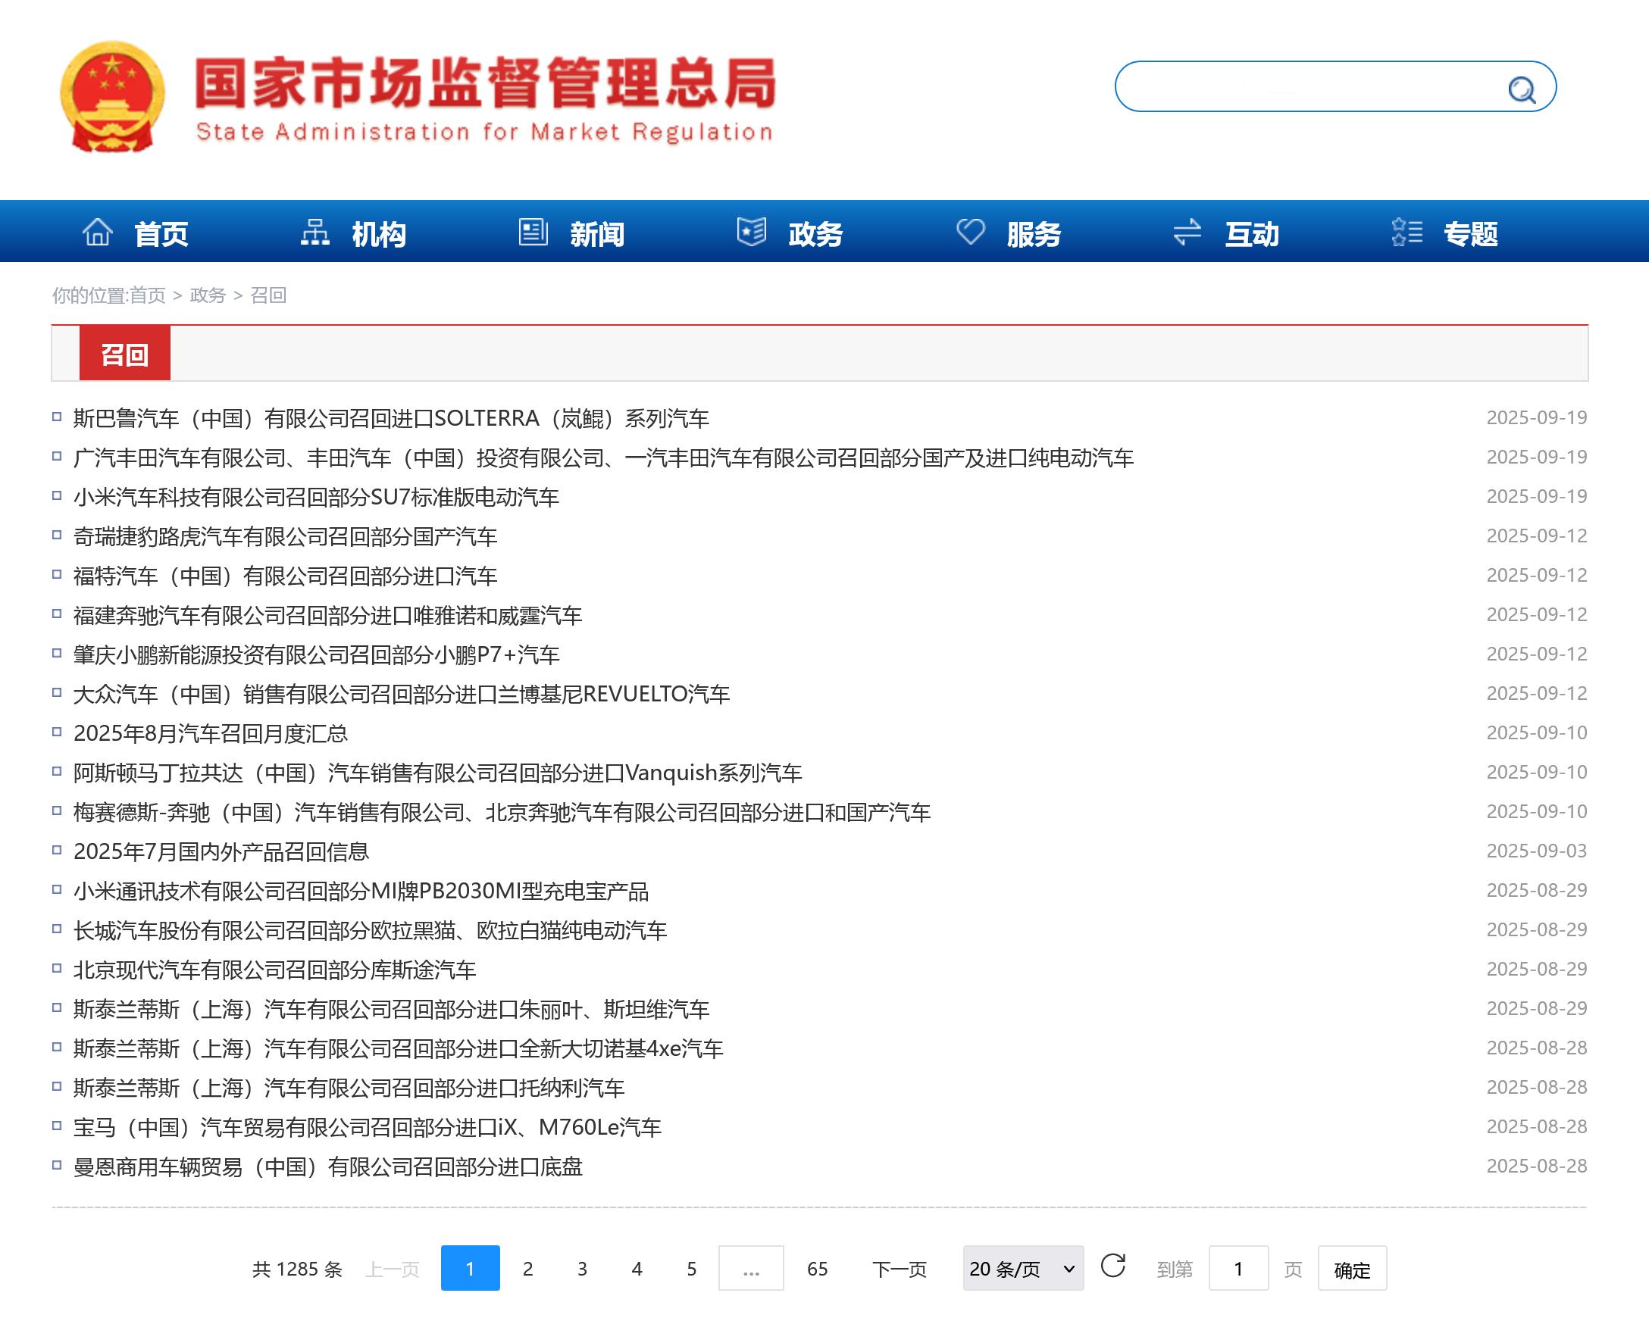
Task: Open the 宝马 iX、M760Le recall notice
Action: pyautogui.click(x=367, y=1127)
